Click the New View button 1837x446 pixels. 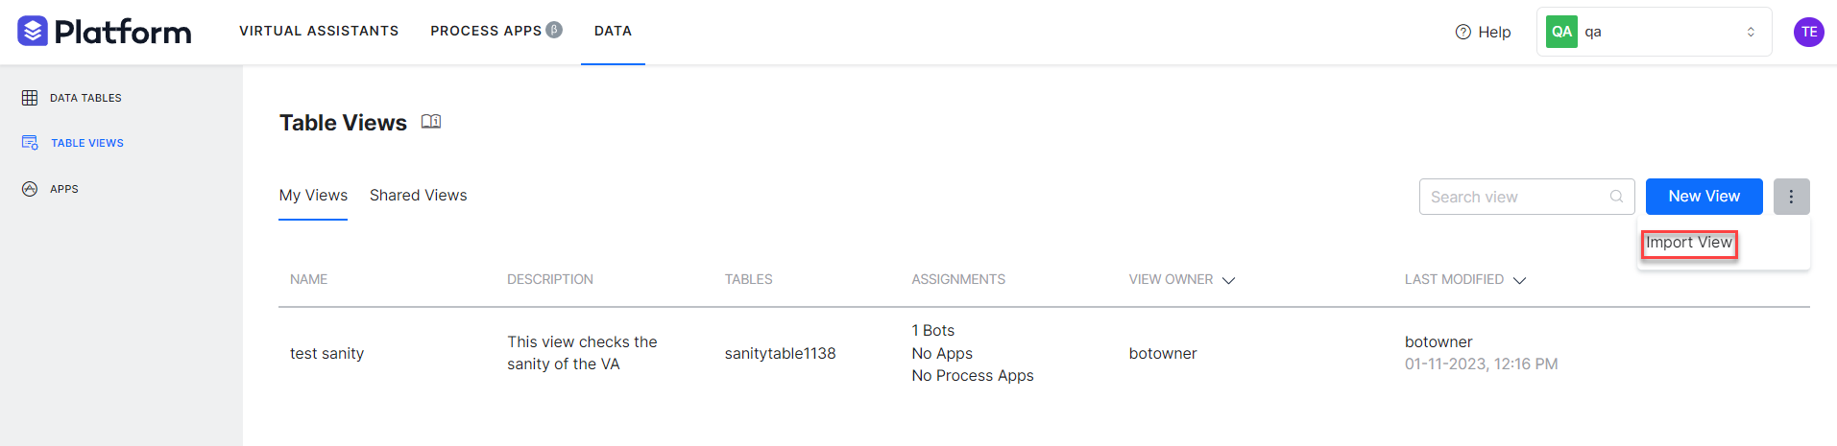[x=1704, y=197]
